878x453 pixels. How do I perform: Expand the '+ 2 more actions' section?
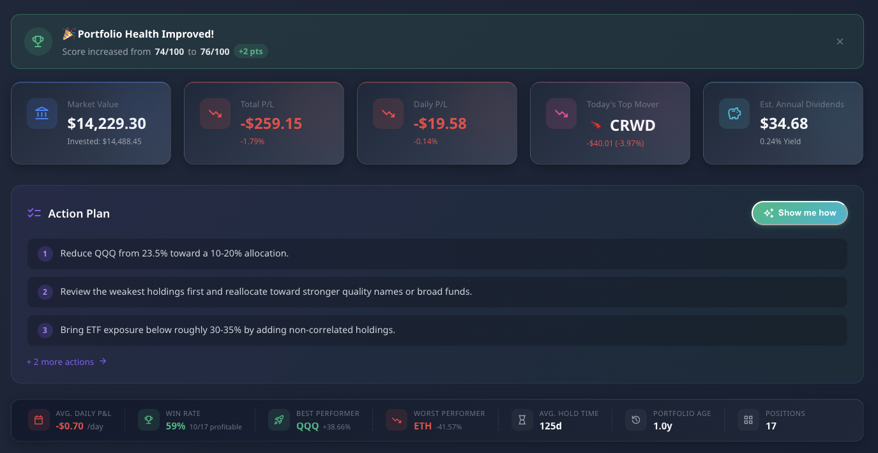pyautogui.click(x=61, y=362)
